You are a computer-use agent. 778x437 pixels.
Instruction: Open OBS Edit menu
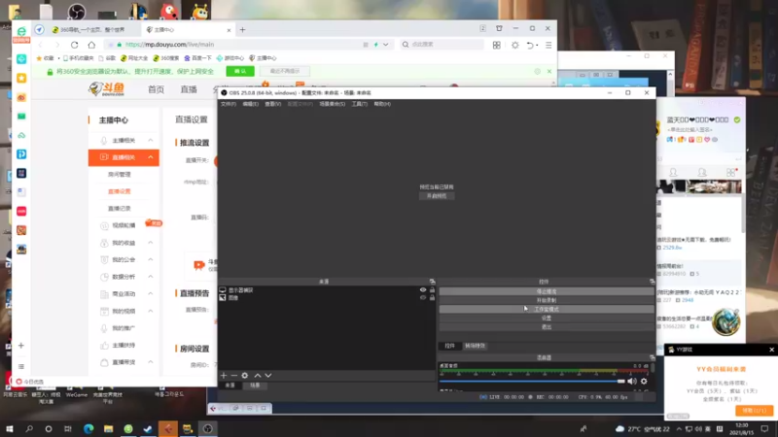pyautogui.click(x=250, y=104)
